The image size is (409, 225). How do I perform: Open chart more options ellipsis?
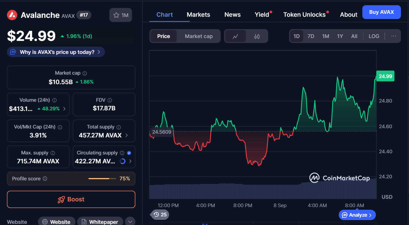(x=394, y=36)
